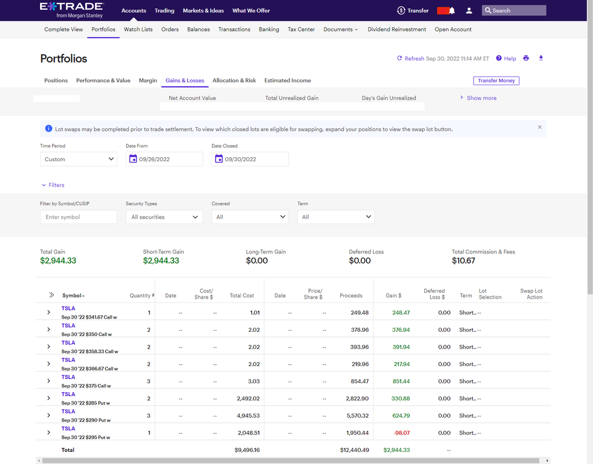Click the Transfer Money button
This screenshot has height=464, width=593.
(x=496, y=81)
